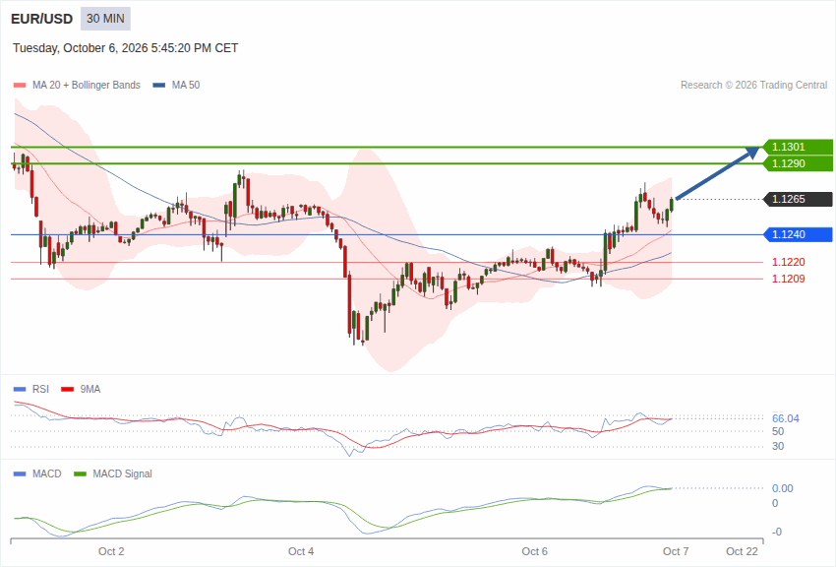Click the Oct 6 date axis label
This screenshot has width=836, height=567.
click(x=534, y=551)
